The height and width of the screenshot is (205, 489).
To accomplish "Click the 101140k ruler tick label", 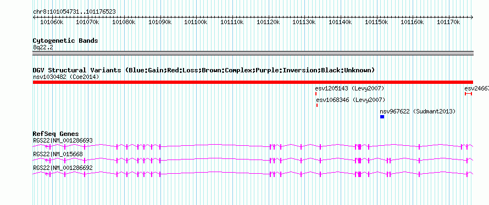I will click(x=340, y=22).
